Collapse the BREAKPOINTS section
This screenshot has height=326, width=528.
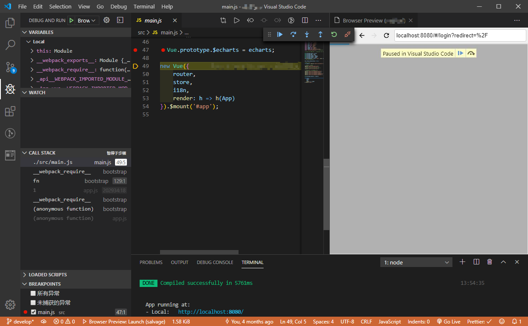76,284
